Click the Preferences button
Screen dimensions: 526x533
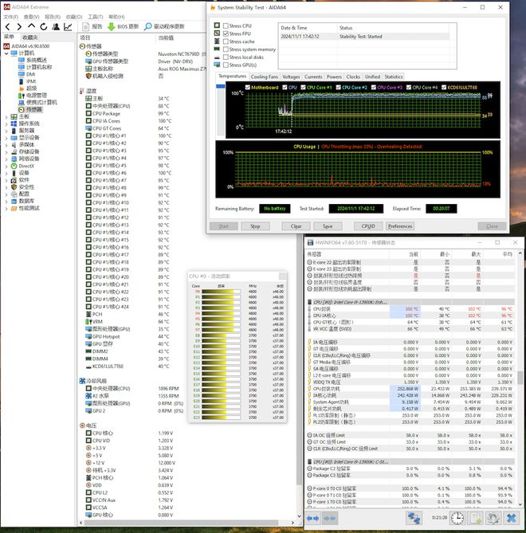click(400, 226)
